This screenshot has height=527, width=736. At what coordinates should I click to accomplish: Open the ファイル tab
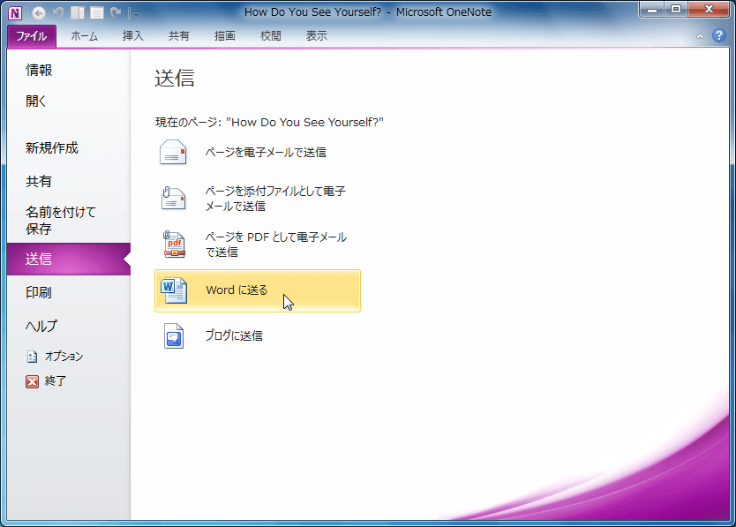click(x=32, y=36)
